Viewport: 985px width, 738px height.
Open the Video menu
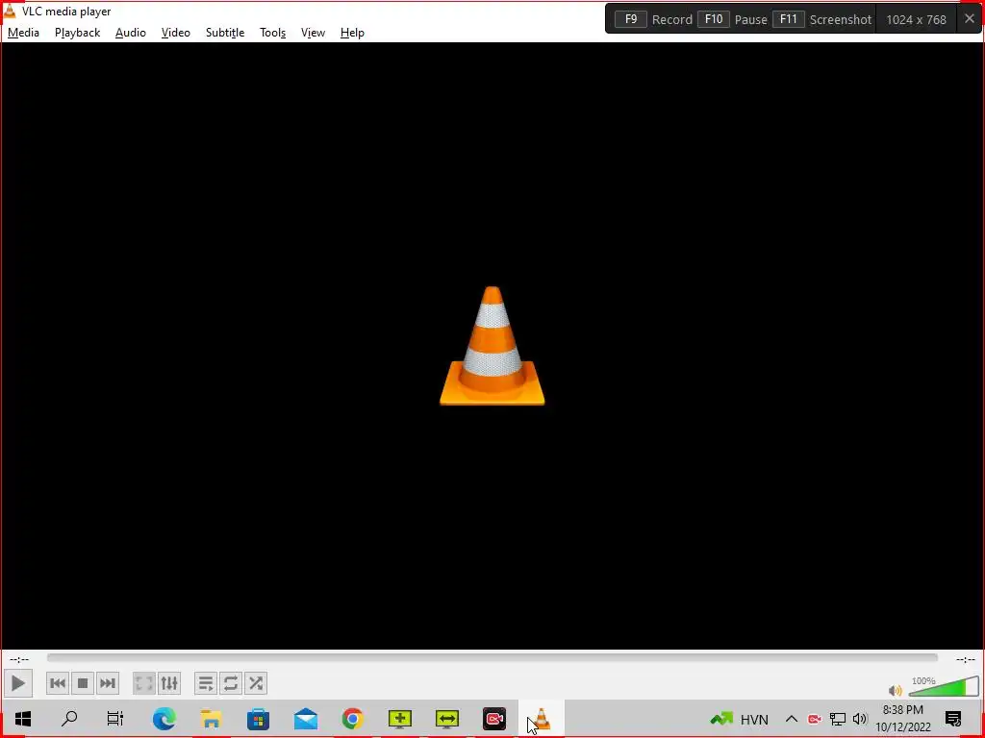coord(175,33)
